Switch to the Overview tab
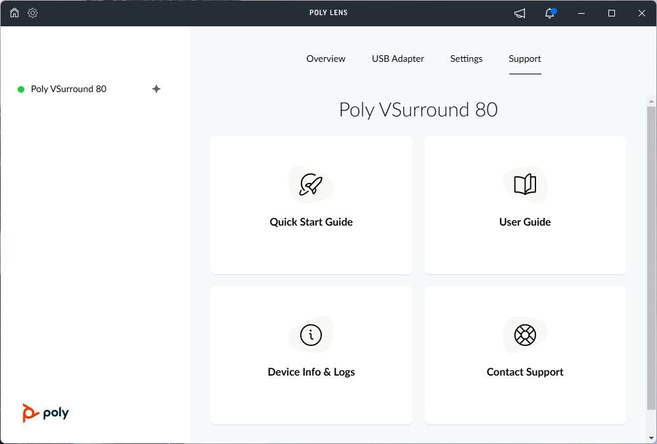Viewport: 657px width, 444px height. pyautogui.click(x=326, y=59)
